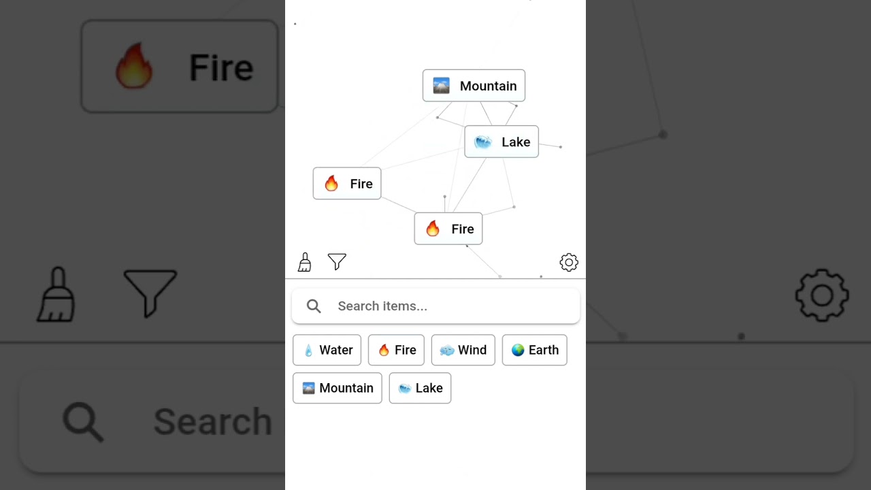871x490 pixels.
Task: Pick the Fire element from the inventory list
Action: (x=396, y=350)
